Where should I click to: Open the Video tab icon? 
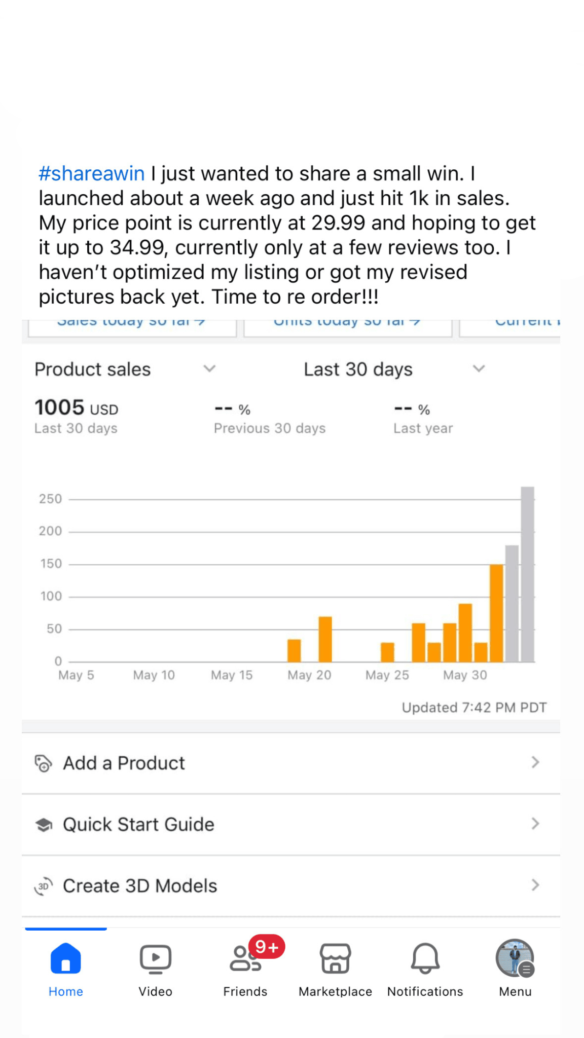[x=155, y=958]
